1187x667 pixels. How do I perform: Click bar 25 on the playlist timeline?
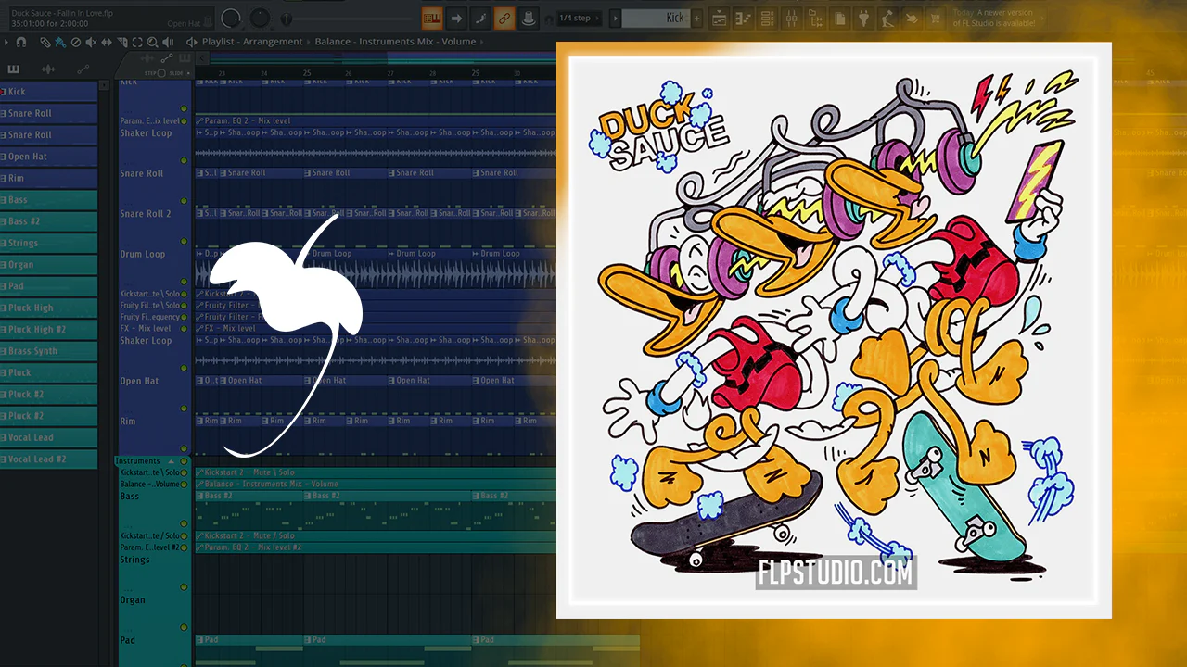coord(307,72)
